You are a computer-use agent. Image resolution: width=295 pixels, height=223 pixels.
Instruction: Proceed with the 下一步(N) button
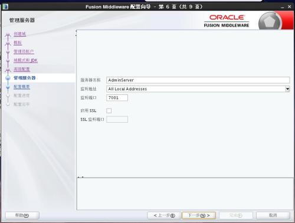click(x=199, y=215)
